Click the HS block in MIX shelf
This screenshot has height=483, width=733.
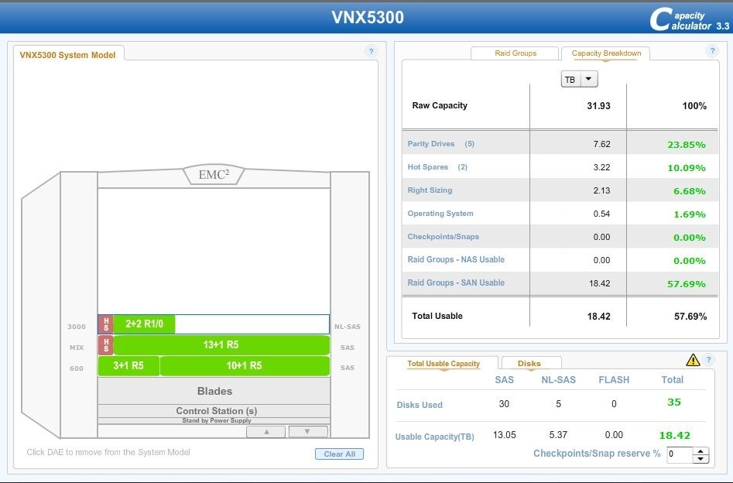point(106,345)
